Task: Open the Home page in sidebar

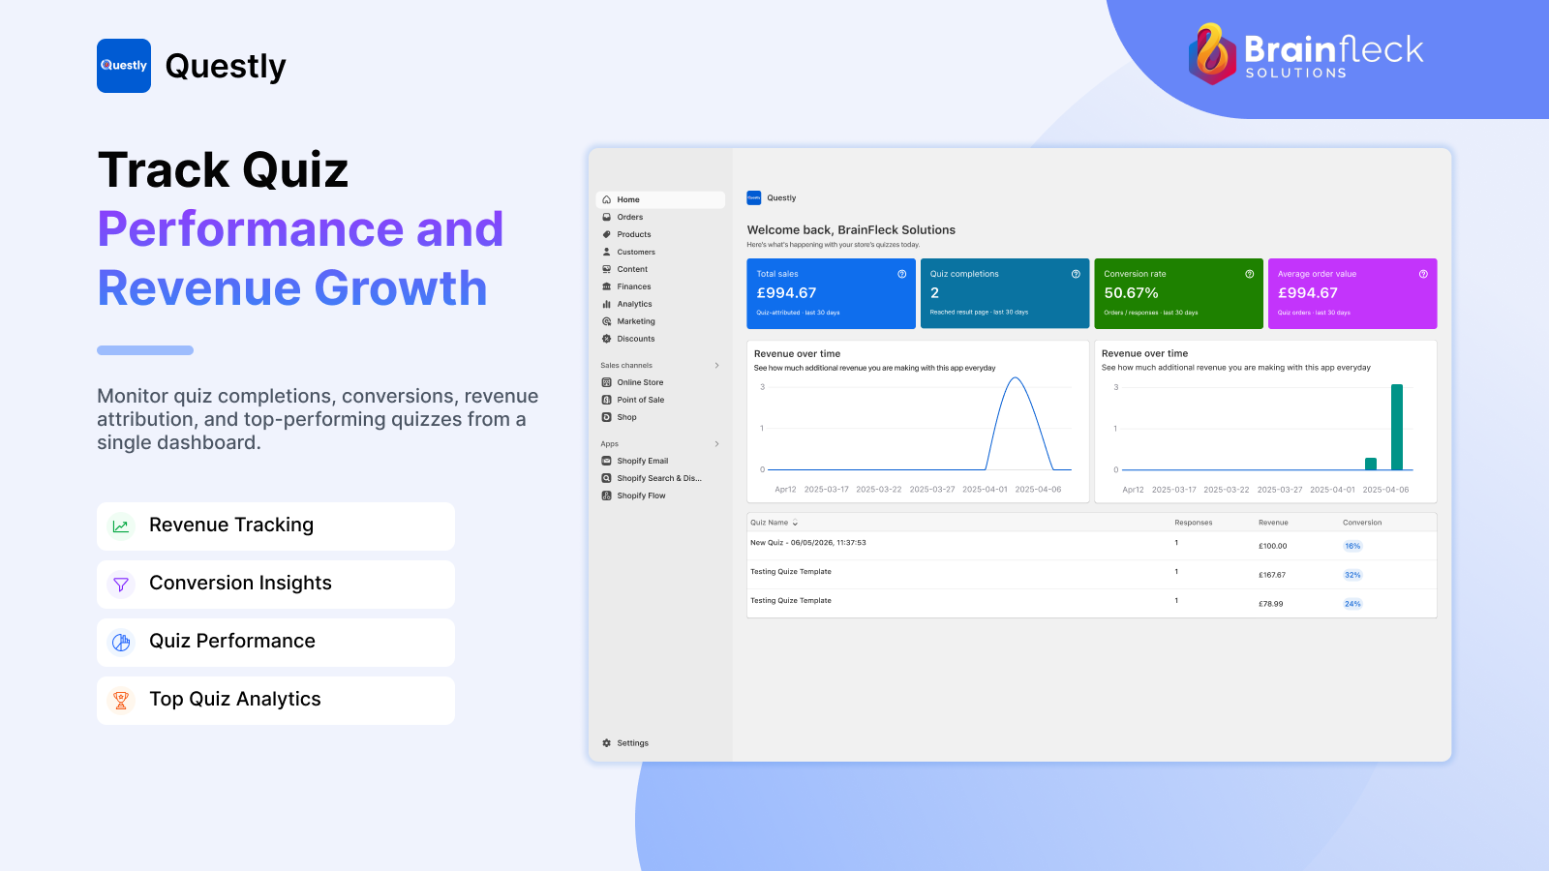Action: [x=660, y=199]
